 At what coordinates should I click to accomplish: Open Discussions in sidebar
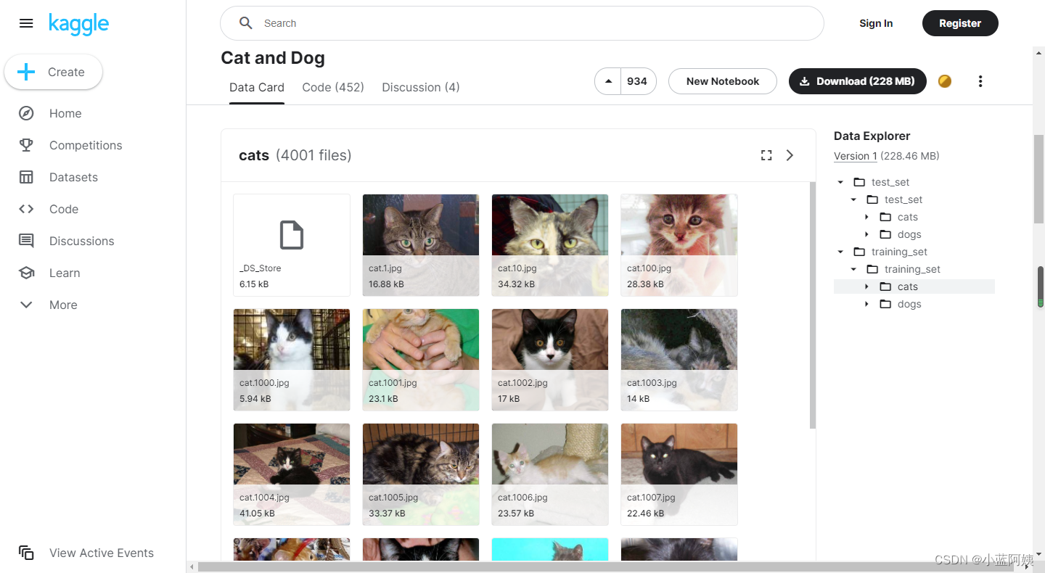click(82, 241)
